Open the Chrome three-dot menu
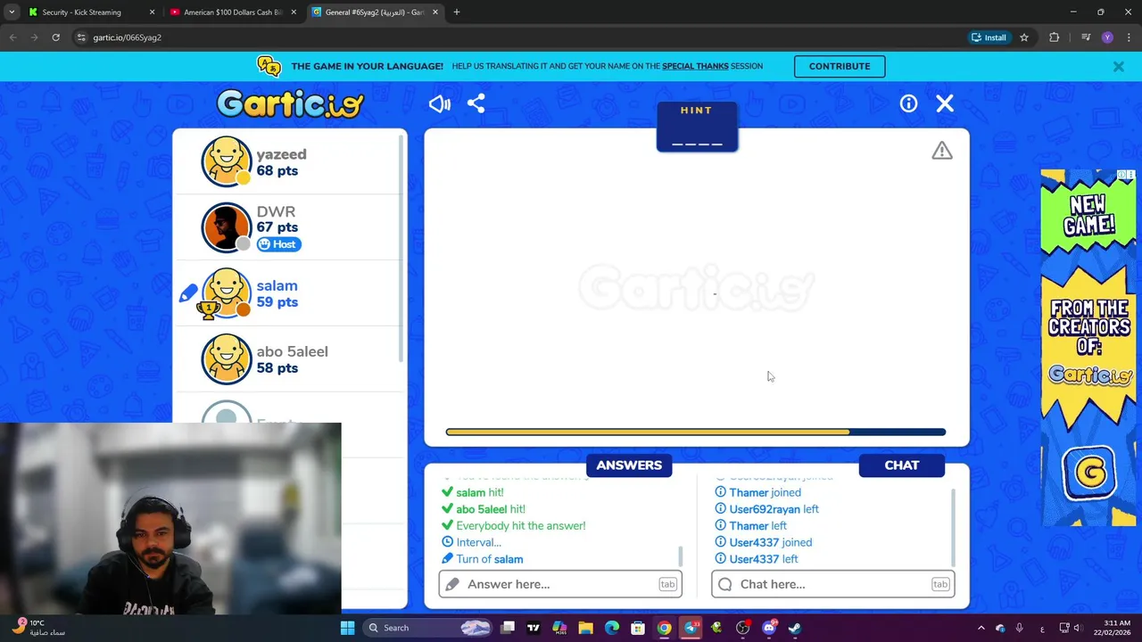Screen dimensions: 1142x642 click(x=1130, y=37)
